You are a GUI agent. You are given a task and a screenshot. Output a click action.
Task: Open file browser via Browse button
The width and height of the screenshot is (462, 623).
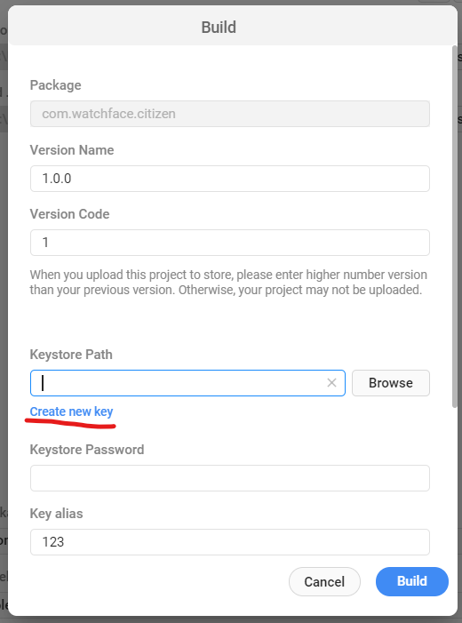[x=391, y=383]
